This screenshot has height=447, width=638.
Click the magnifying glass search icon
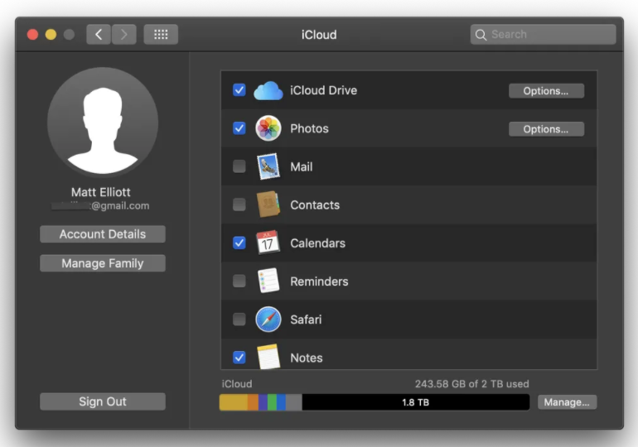pyautogui.click(x=481, y=35)
